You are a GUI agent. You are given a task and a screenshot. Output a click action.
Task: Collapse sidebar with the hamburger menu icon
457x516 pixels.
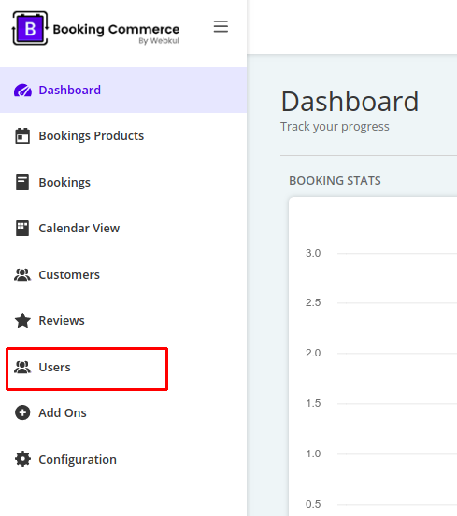tap(221, 26)
